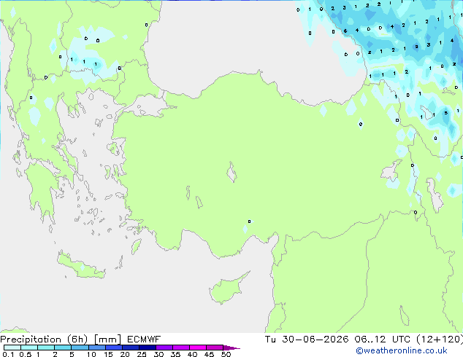Click the 'ECMWF' model label
This screenshot has width=463, height=357.
coord(144,340)
